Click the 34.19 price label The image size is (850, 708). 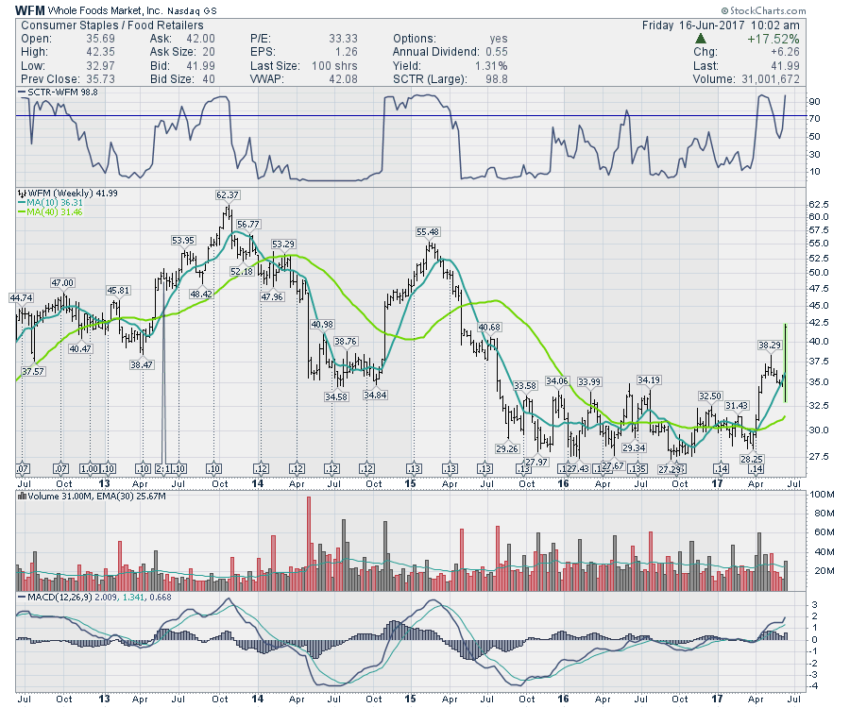coord(649,380)
